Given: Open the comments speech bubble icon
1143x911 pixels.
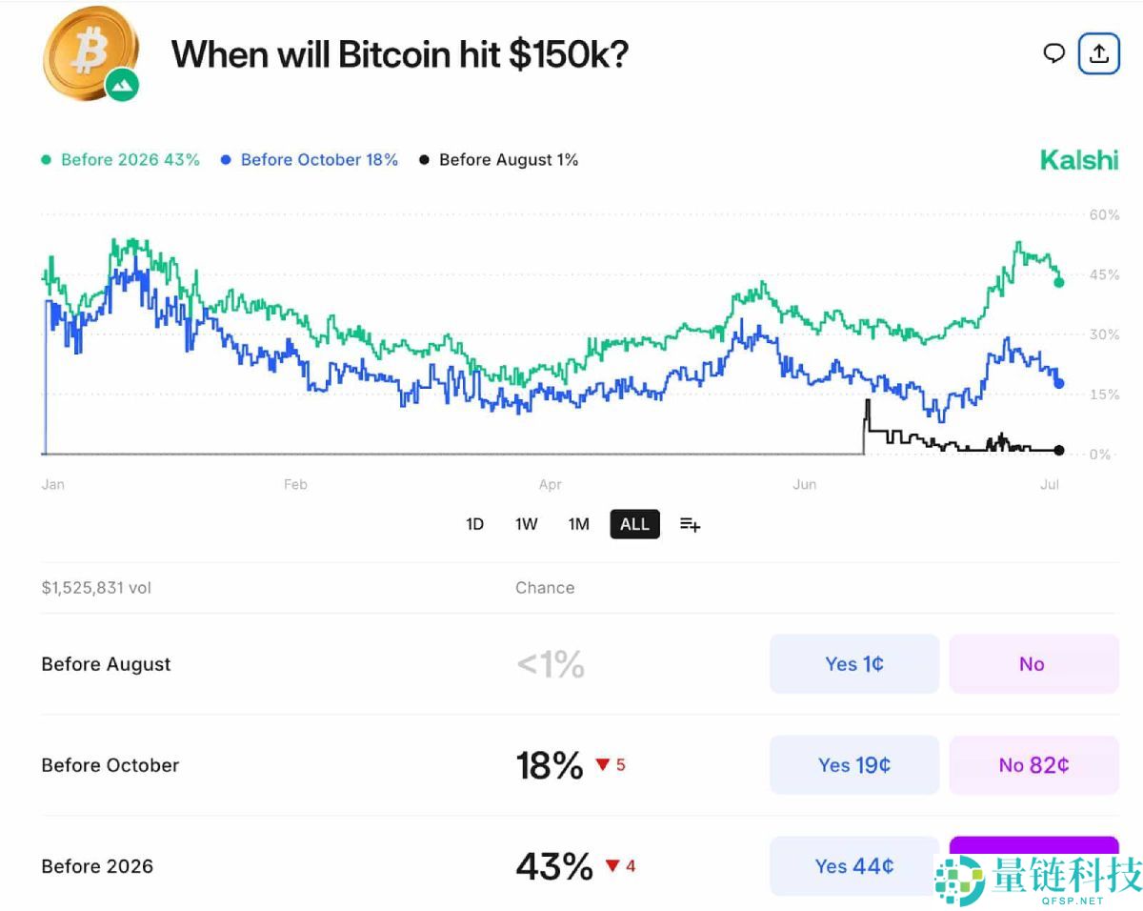Looking at the screenshot, I should (1053, 53).
